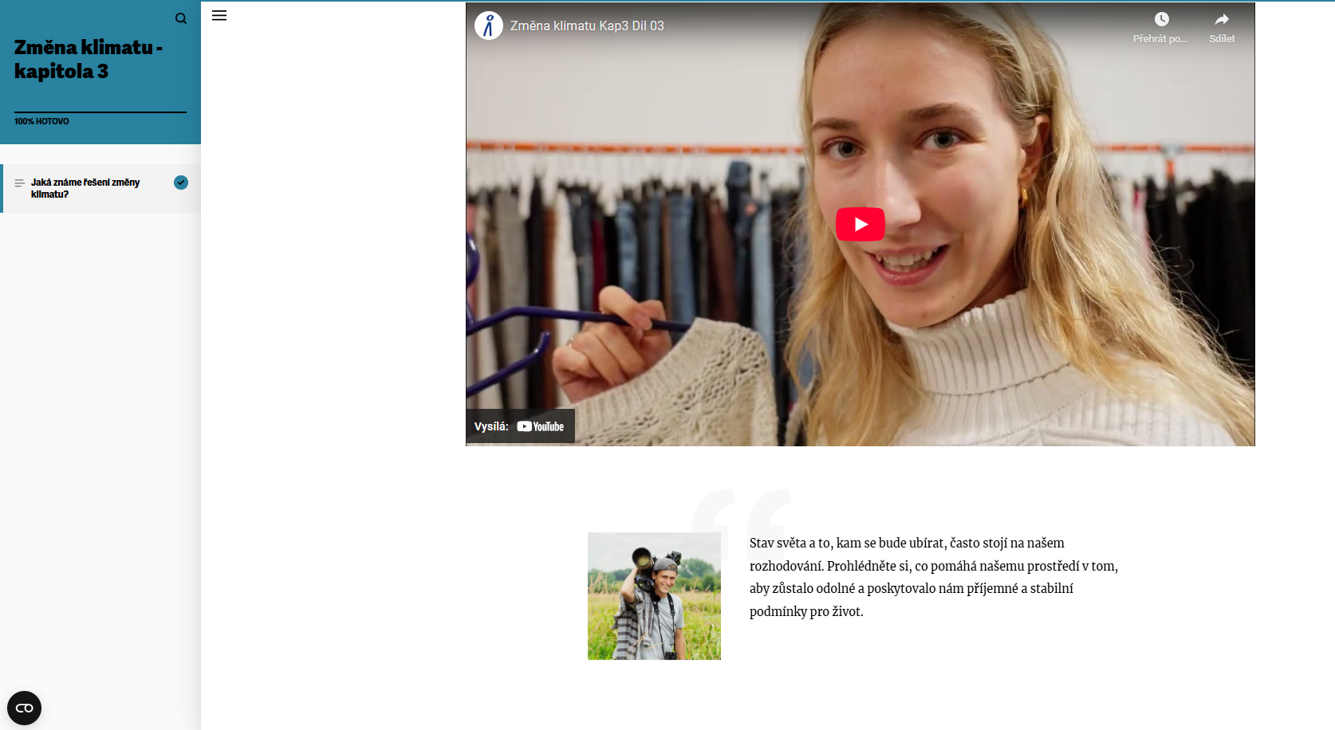Click the completed checkmark on the lesson

pyautogui.click(x=181, y=182)
